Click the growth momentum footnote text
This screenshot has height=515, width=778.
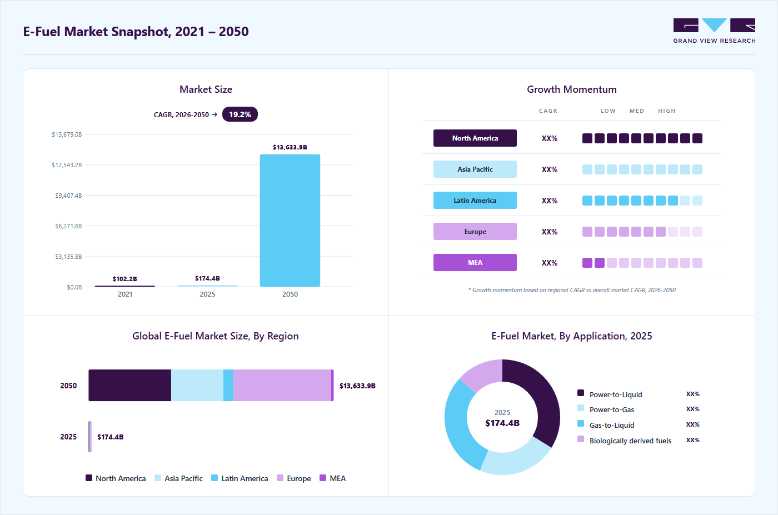tap(572, 290)
